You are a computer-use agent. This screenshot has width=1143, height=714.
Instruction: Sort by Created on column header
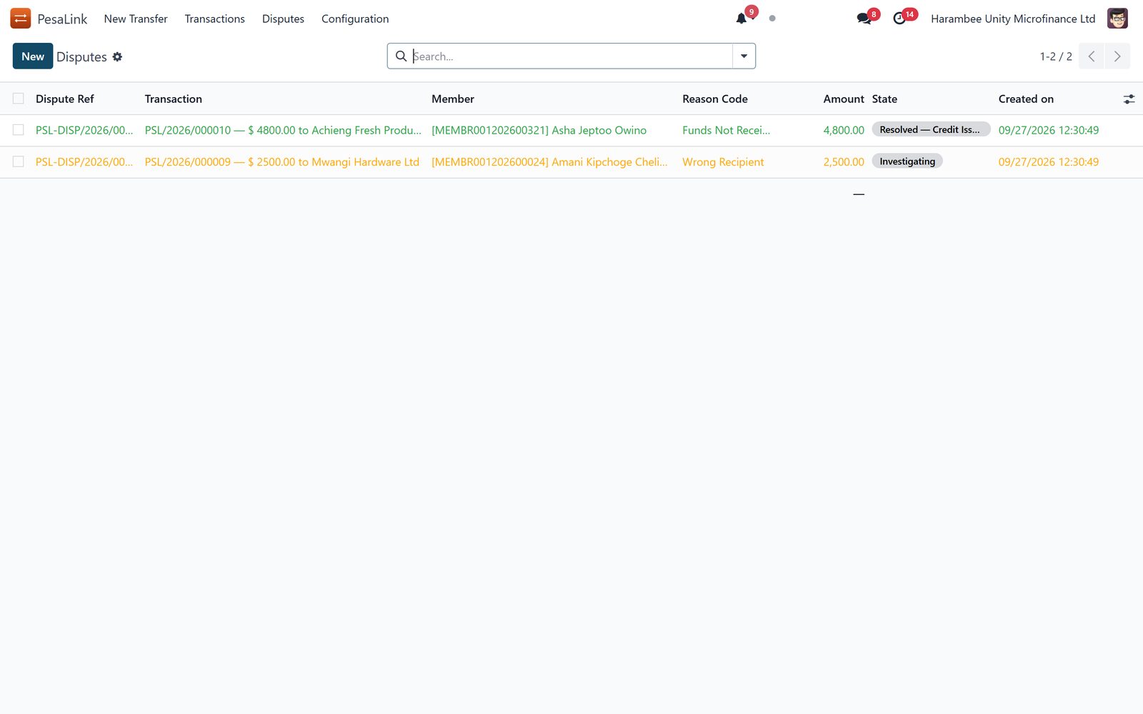pyautogui.click(x=1026, y=99)
